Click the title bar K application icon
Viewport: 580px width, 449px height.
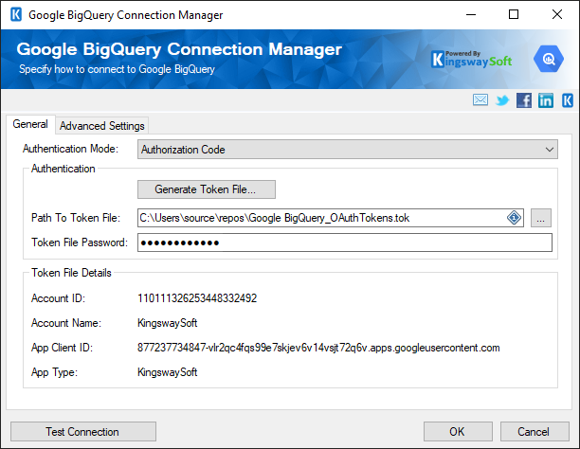[16, 15]
